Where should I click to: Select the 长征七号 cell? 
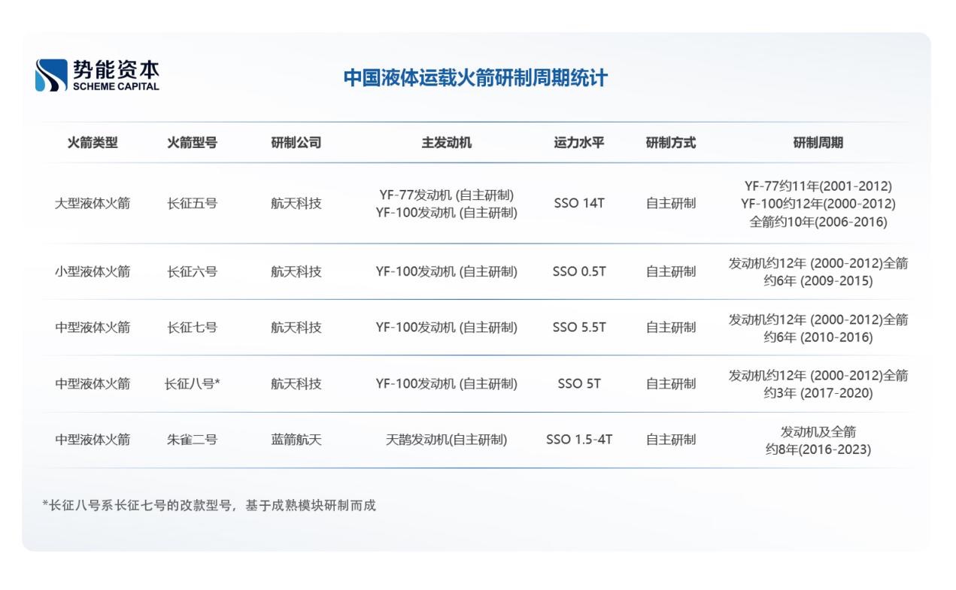click(x=193, y=327)
